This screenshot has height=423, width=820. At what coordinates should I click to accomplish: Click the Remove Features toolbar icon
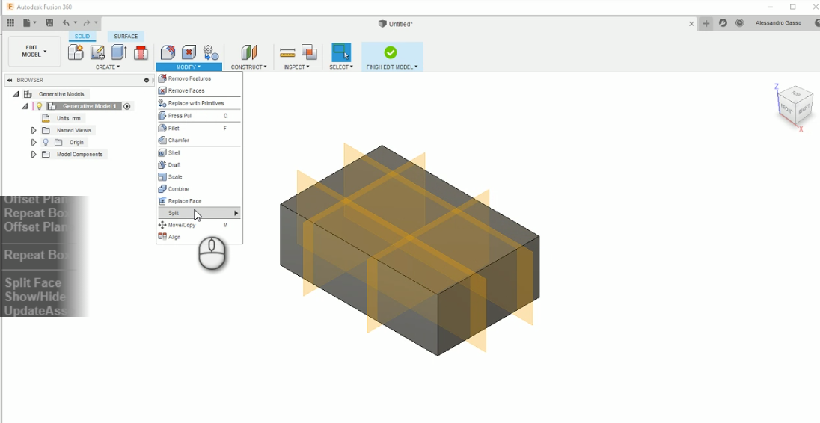tap(168, 52)
